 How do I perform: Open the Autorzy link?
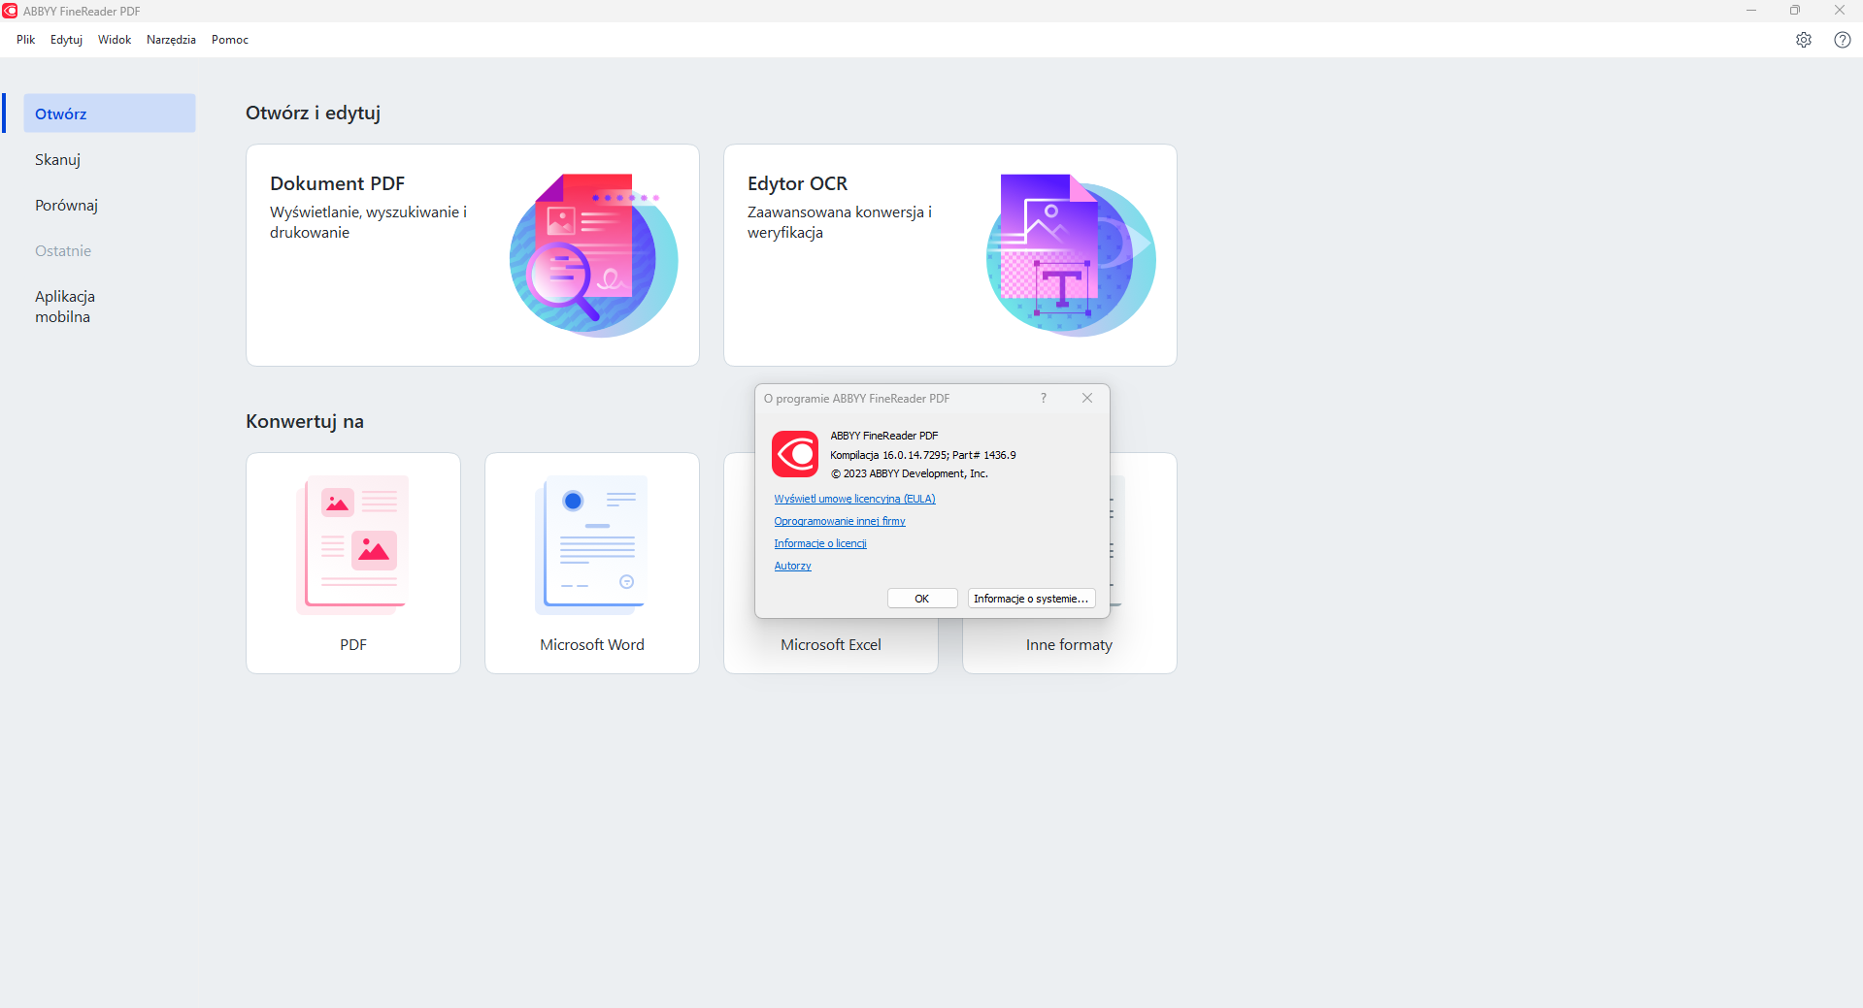tap(792, 566)
